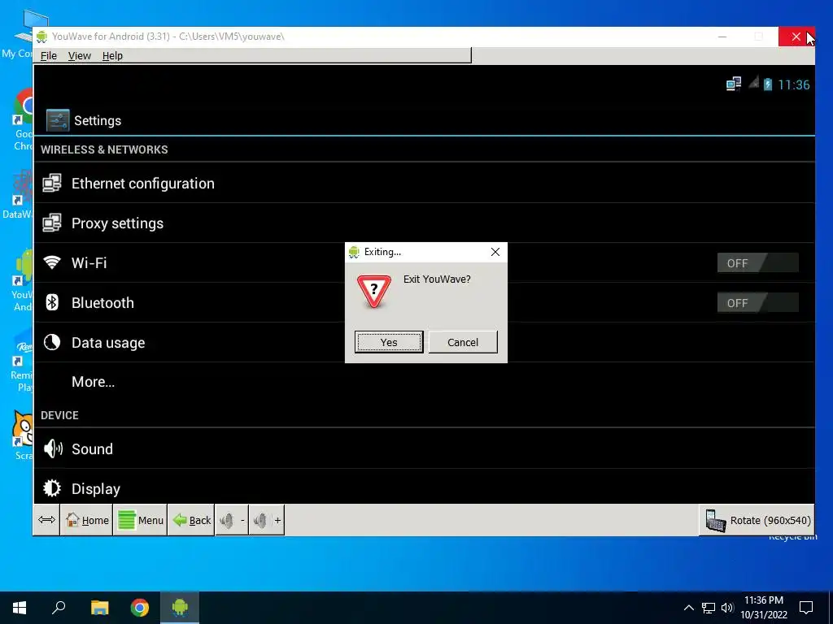Viewport: 833px width, 624px height.
Task: Open Sound settings
Action: pyautogui.click(x=424, y=448)
